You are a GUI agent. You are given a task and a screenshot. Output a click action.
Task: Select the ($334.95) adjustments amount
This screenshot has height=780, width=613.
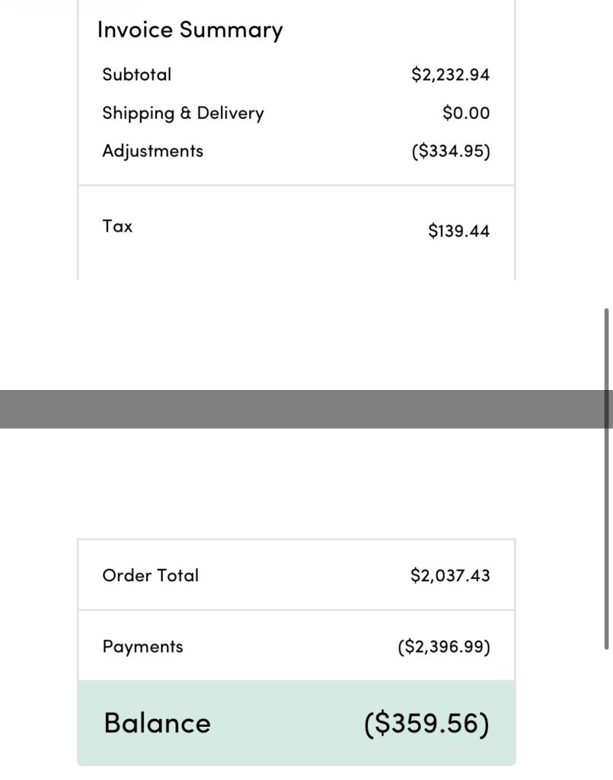[450, 151]
